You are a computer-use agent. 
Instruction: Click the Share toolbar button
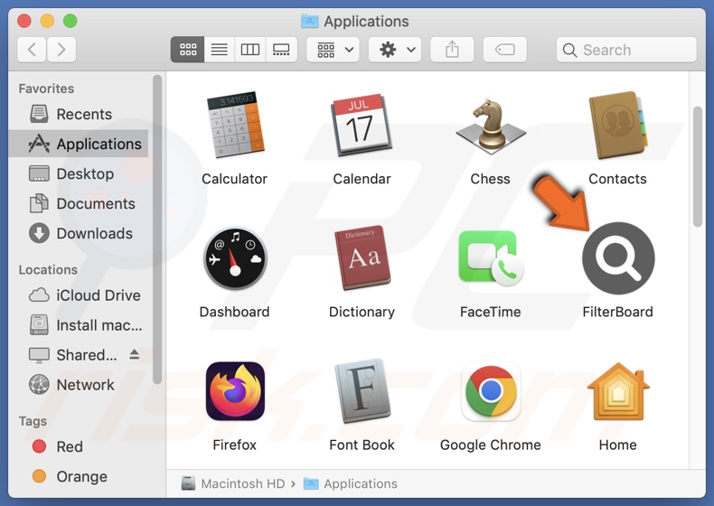452,49
